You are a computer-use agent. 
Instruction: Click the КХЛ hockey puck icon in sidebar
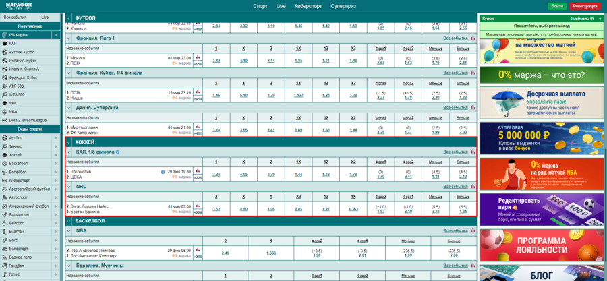5,42
